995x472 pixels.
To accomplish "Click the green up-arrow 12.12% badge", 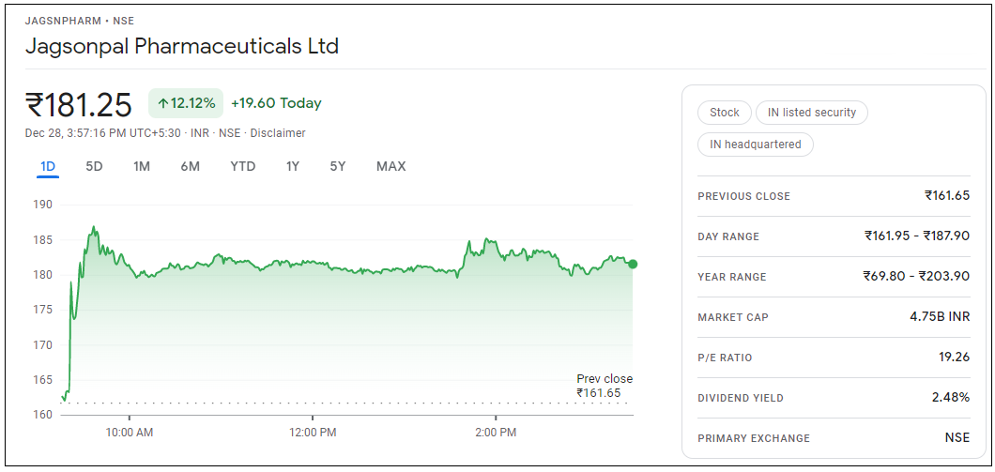I will click(186, 103).
